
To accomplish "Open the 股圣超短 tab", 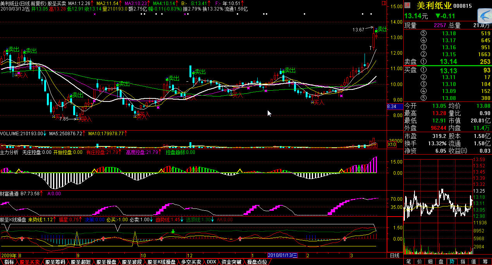I will (81, 262).
